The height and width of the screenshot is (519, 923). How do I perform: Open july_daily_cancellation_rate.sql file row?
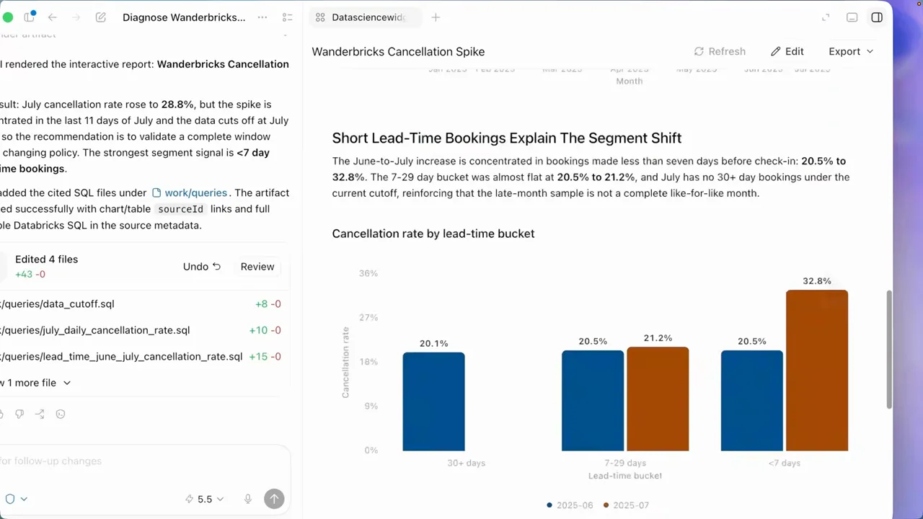tap(141, 330)
